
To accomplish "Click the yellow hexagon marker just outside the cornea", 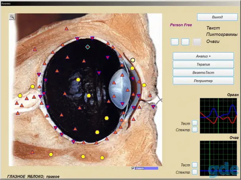I will tap(144, 85).
